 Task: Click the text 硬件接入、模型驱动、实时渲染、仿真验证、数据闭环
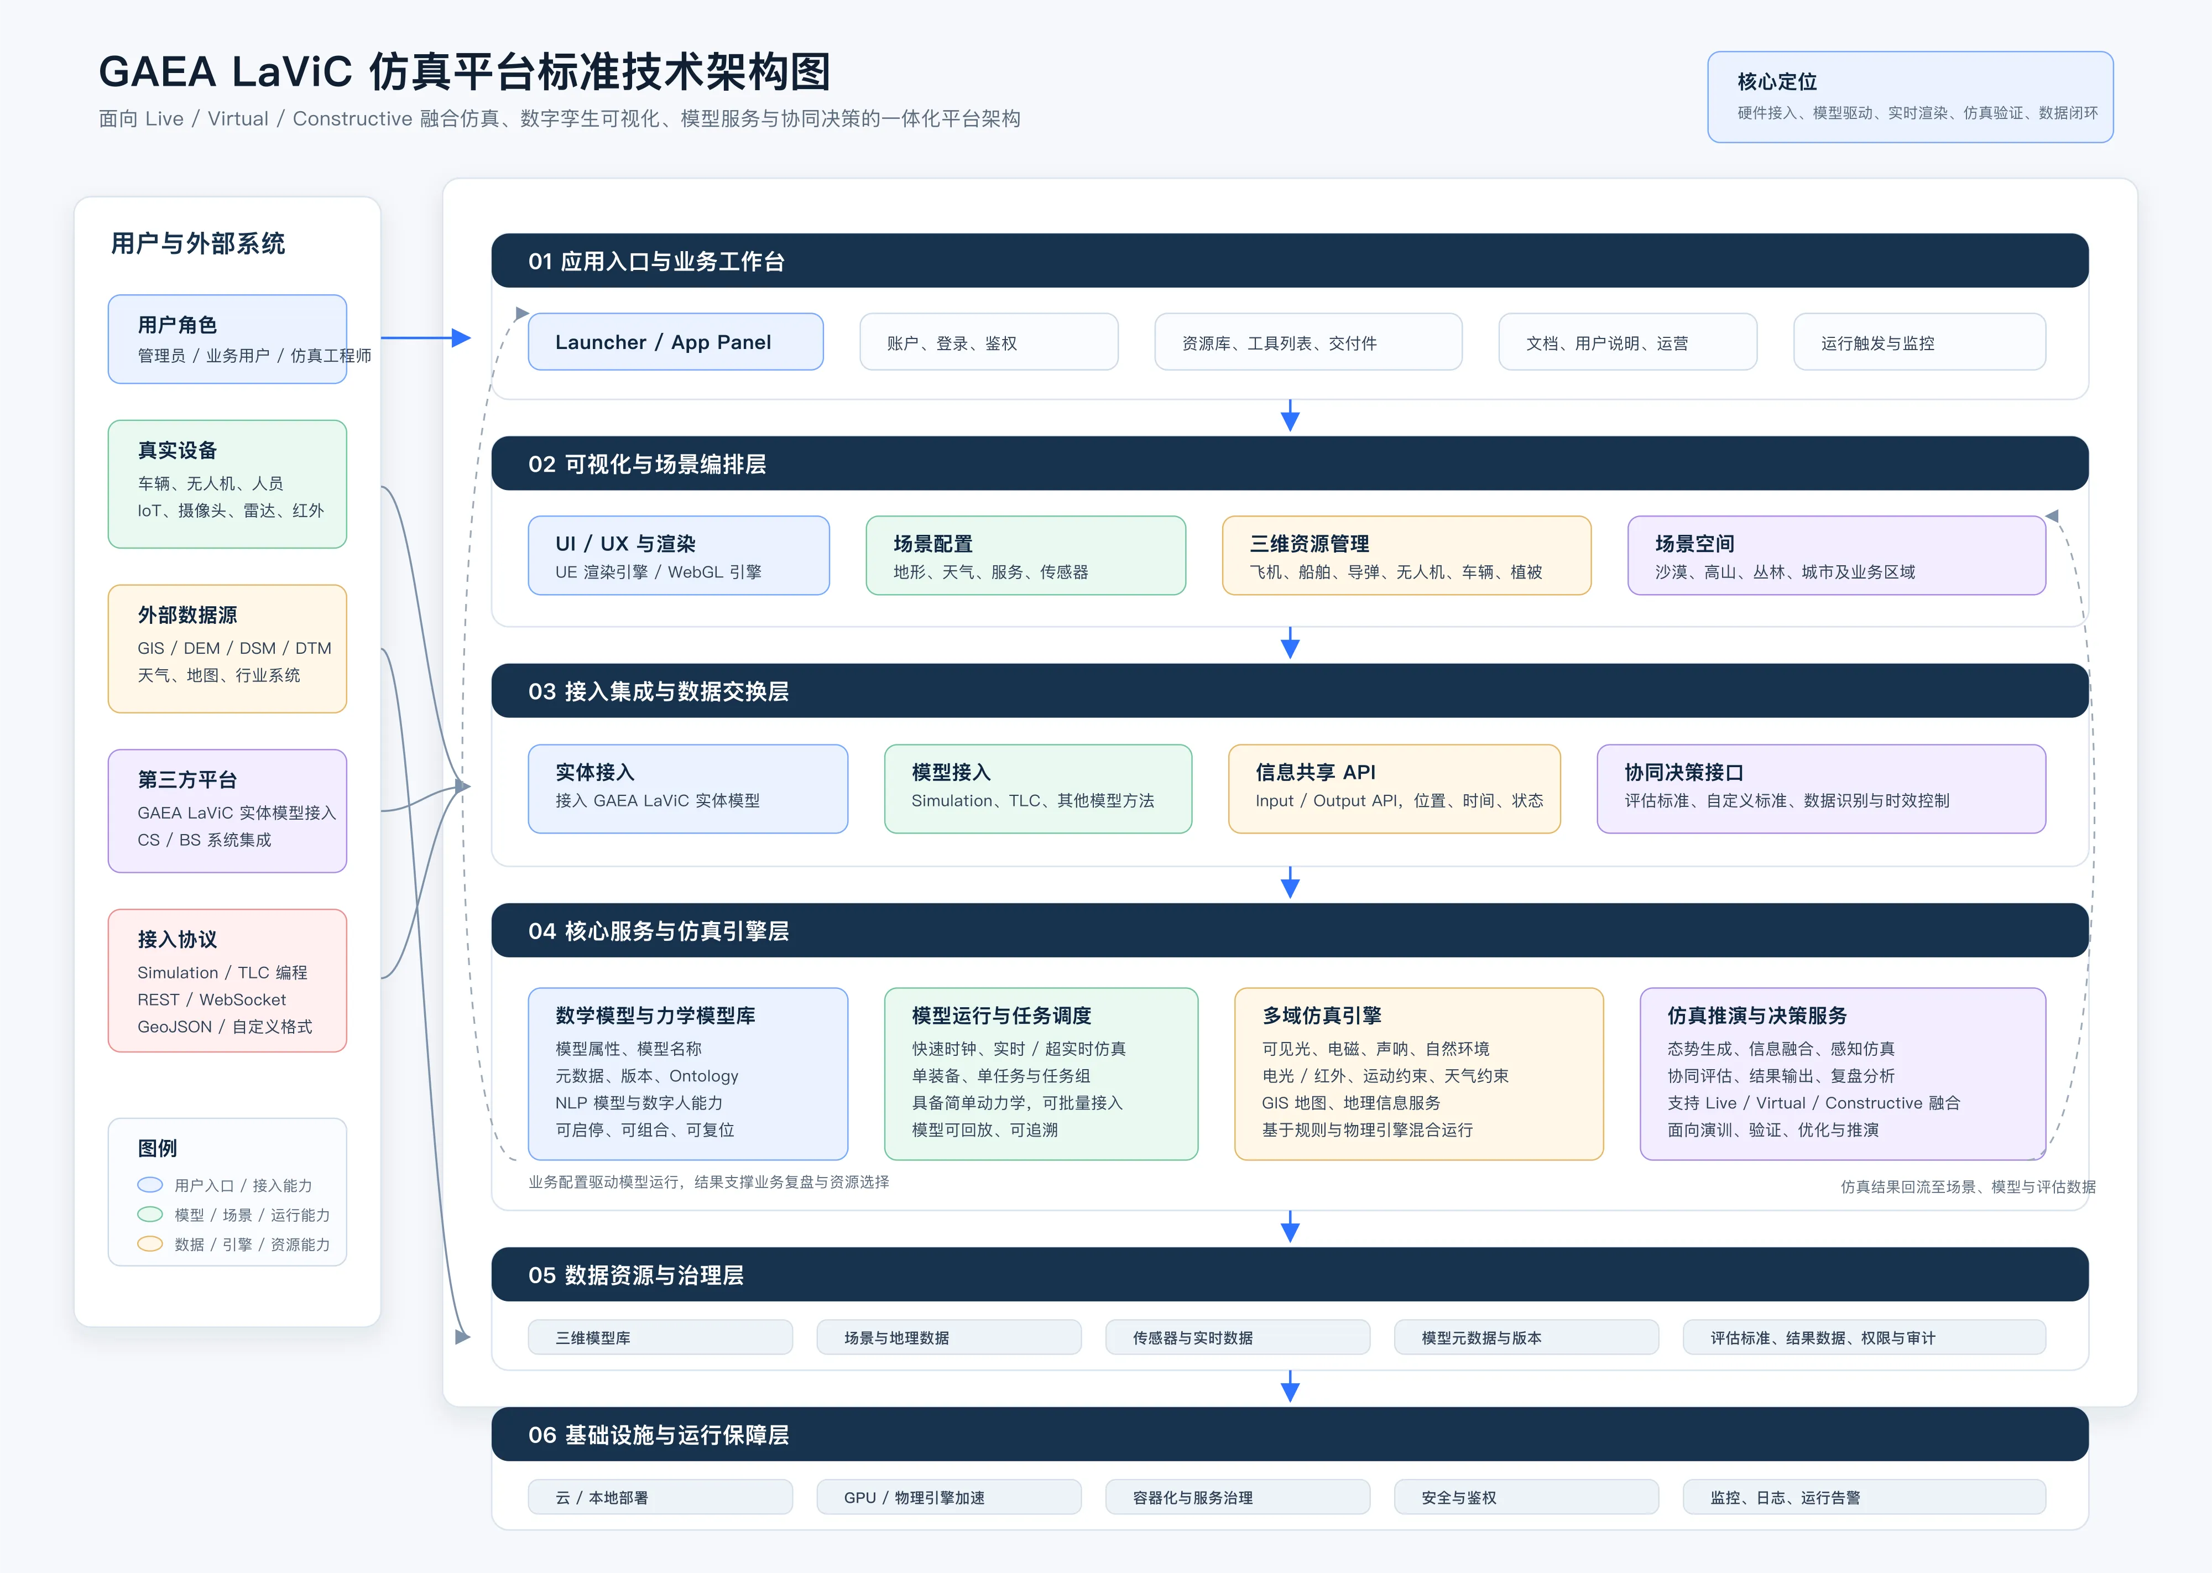coord(1918,112)
